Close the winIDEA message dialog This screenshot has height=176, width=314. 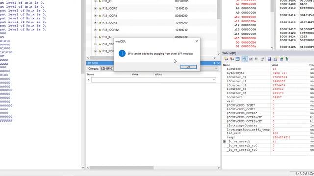click(x=197, y=41)
